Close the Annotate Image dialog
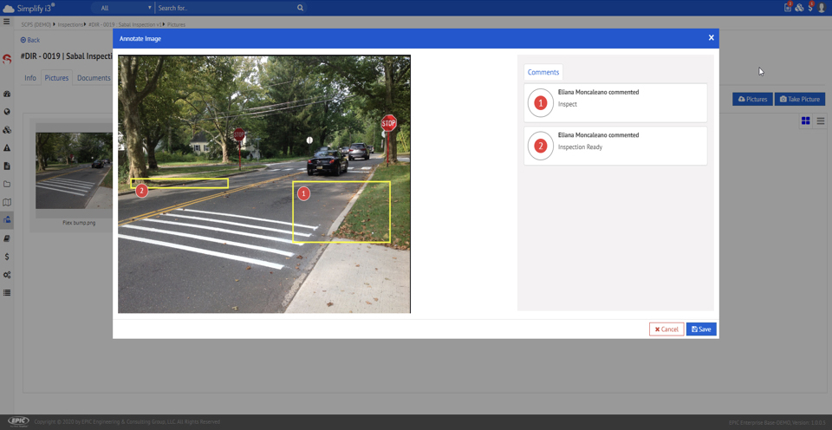 click(711, 38)
